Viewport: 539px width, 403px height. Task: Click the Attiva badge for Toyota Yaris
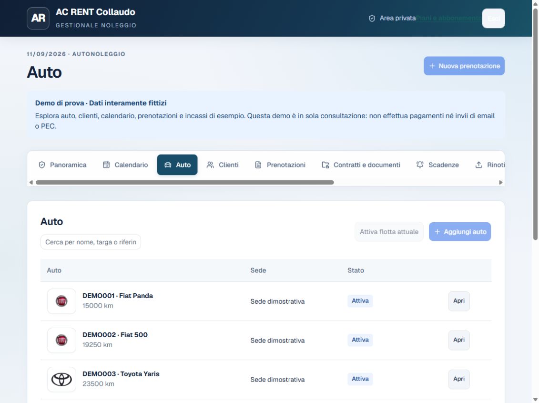click(360, 379)
